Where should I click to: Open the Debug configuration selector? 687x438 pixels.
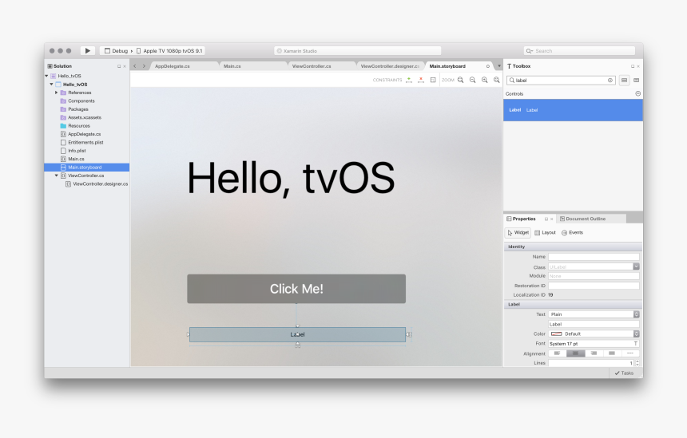(117, 51)
